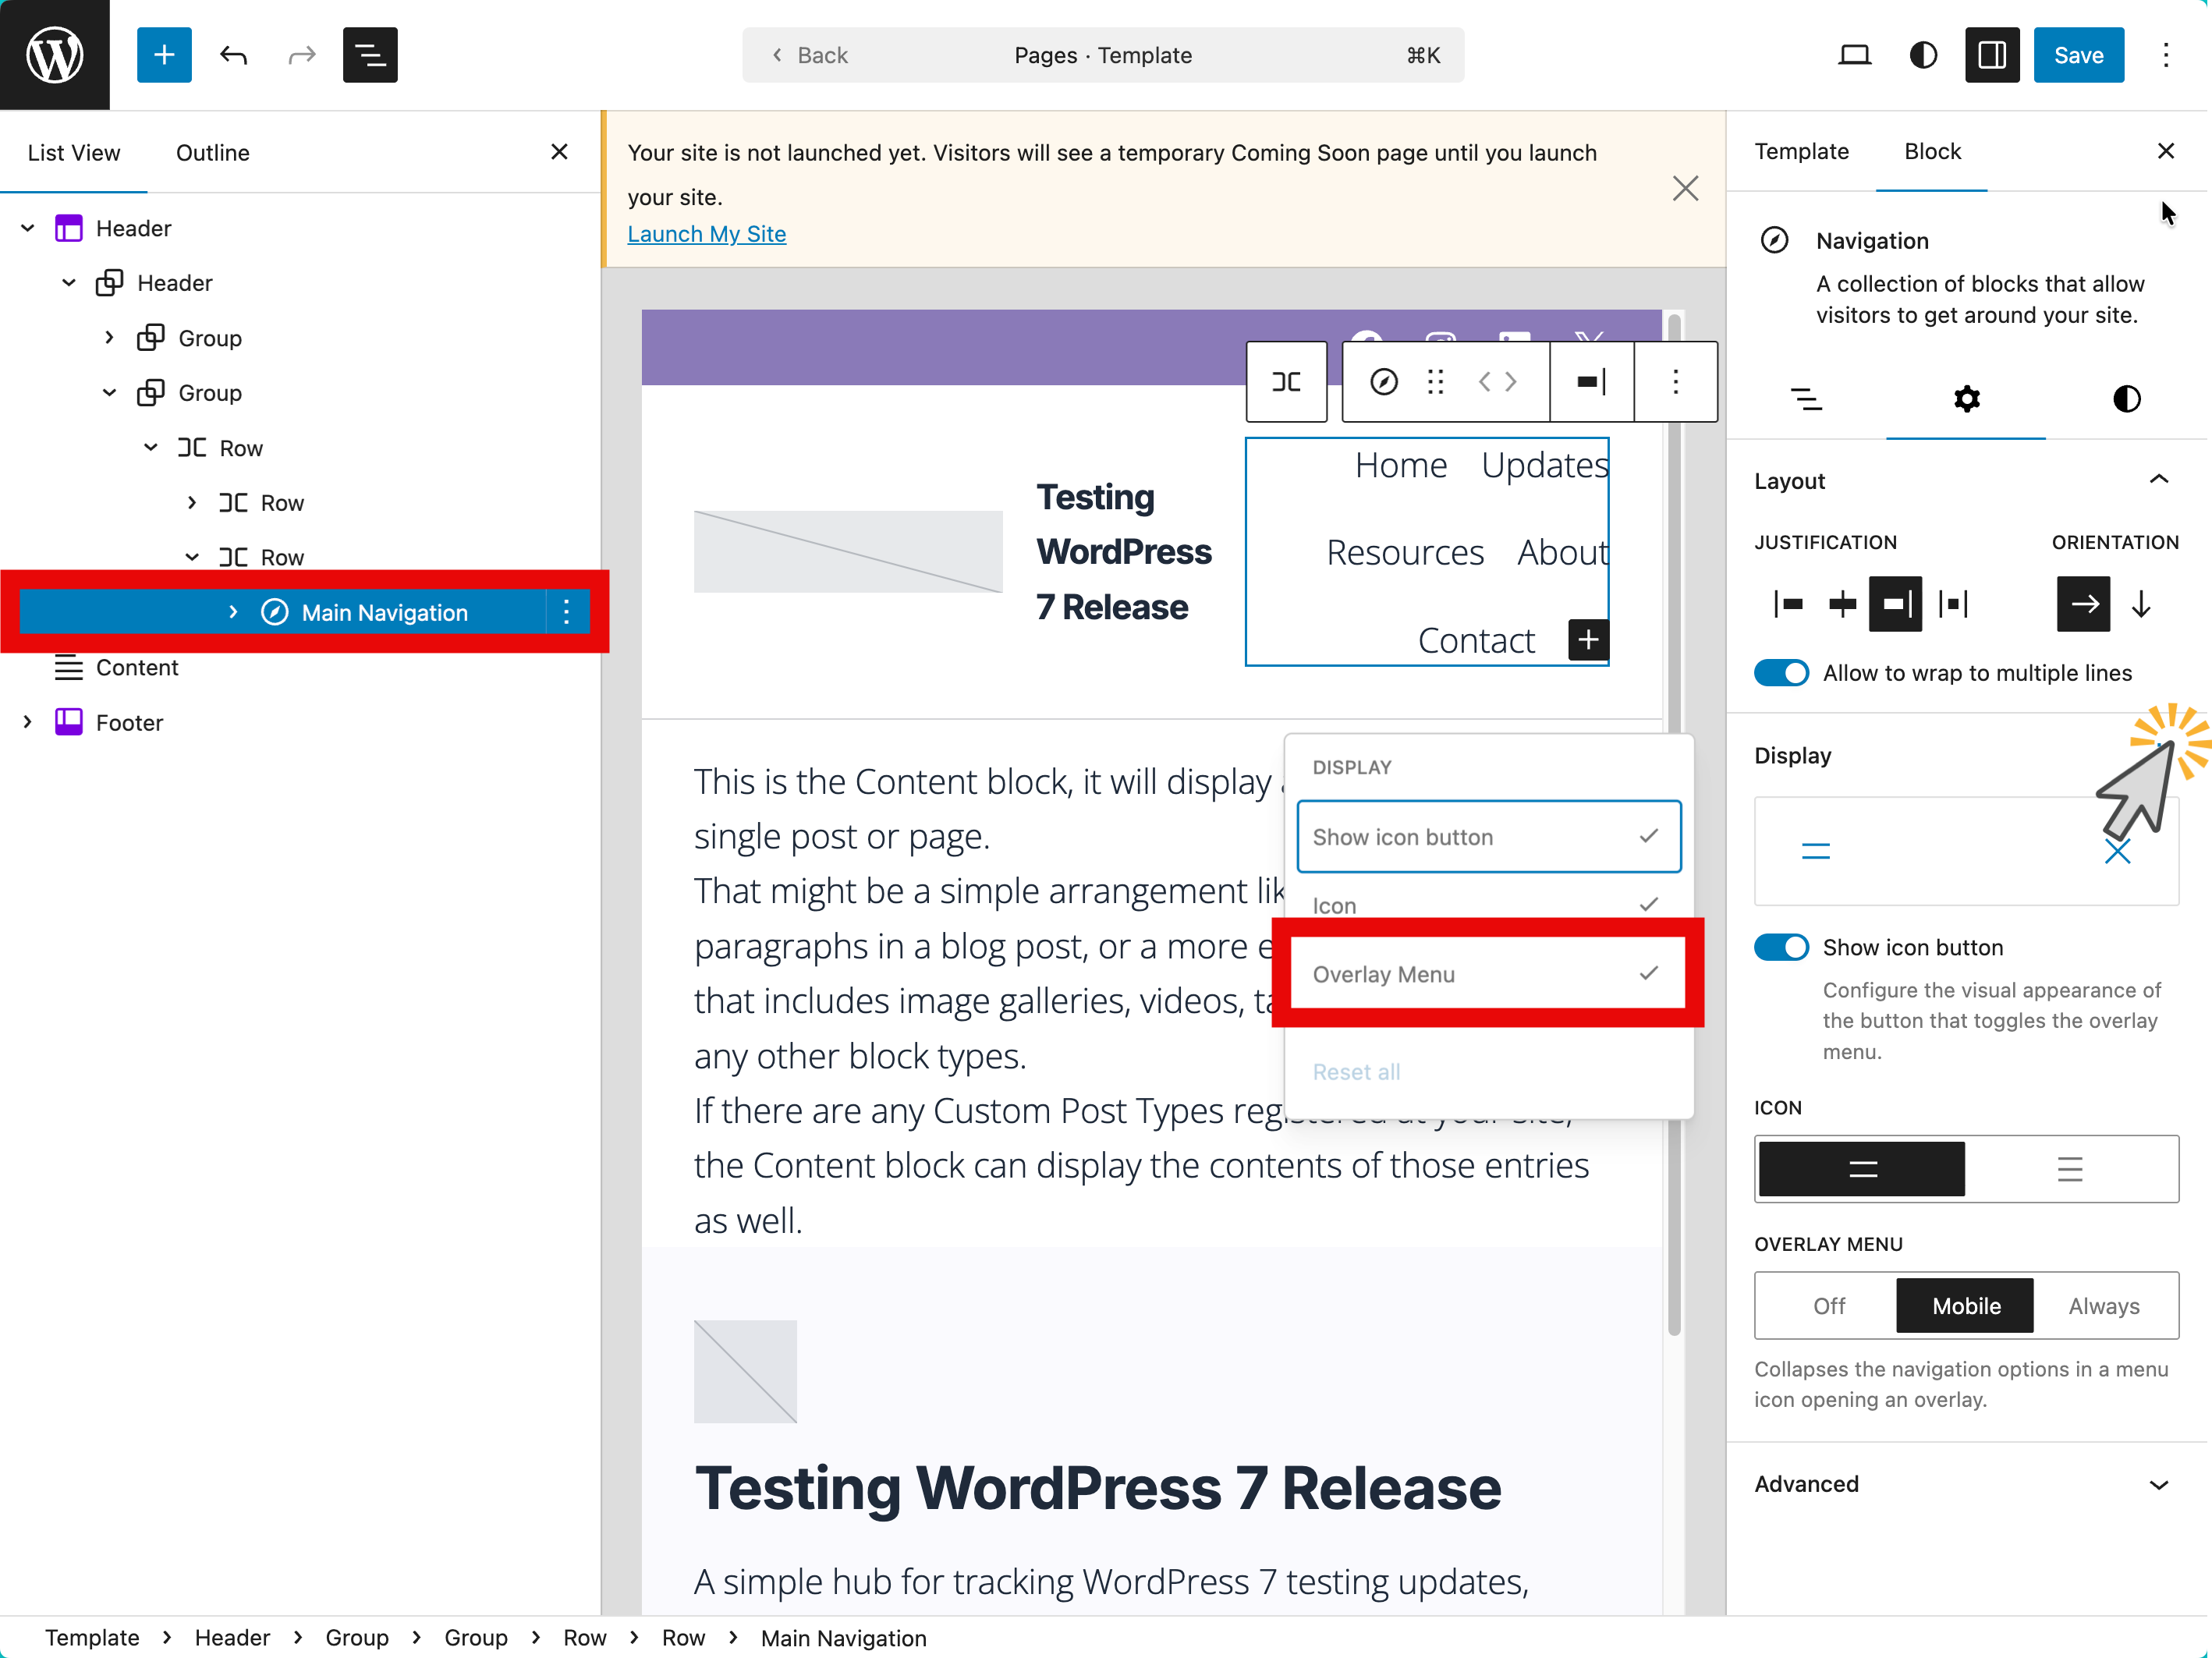Click the Save button
2212x1658 pixels.
[x=2078, y=55]
